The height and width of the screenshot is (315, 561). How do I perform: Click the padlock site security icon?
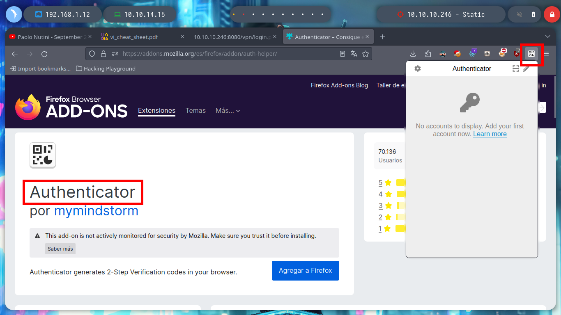click(x=103, y=54)
